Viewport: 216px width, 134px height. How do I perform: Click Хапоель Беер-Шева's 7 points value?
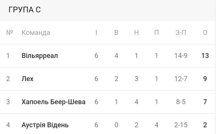click(205, 102)
